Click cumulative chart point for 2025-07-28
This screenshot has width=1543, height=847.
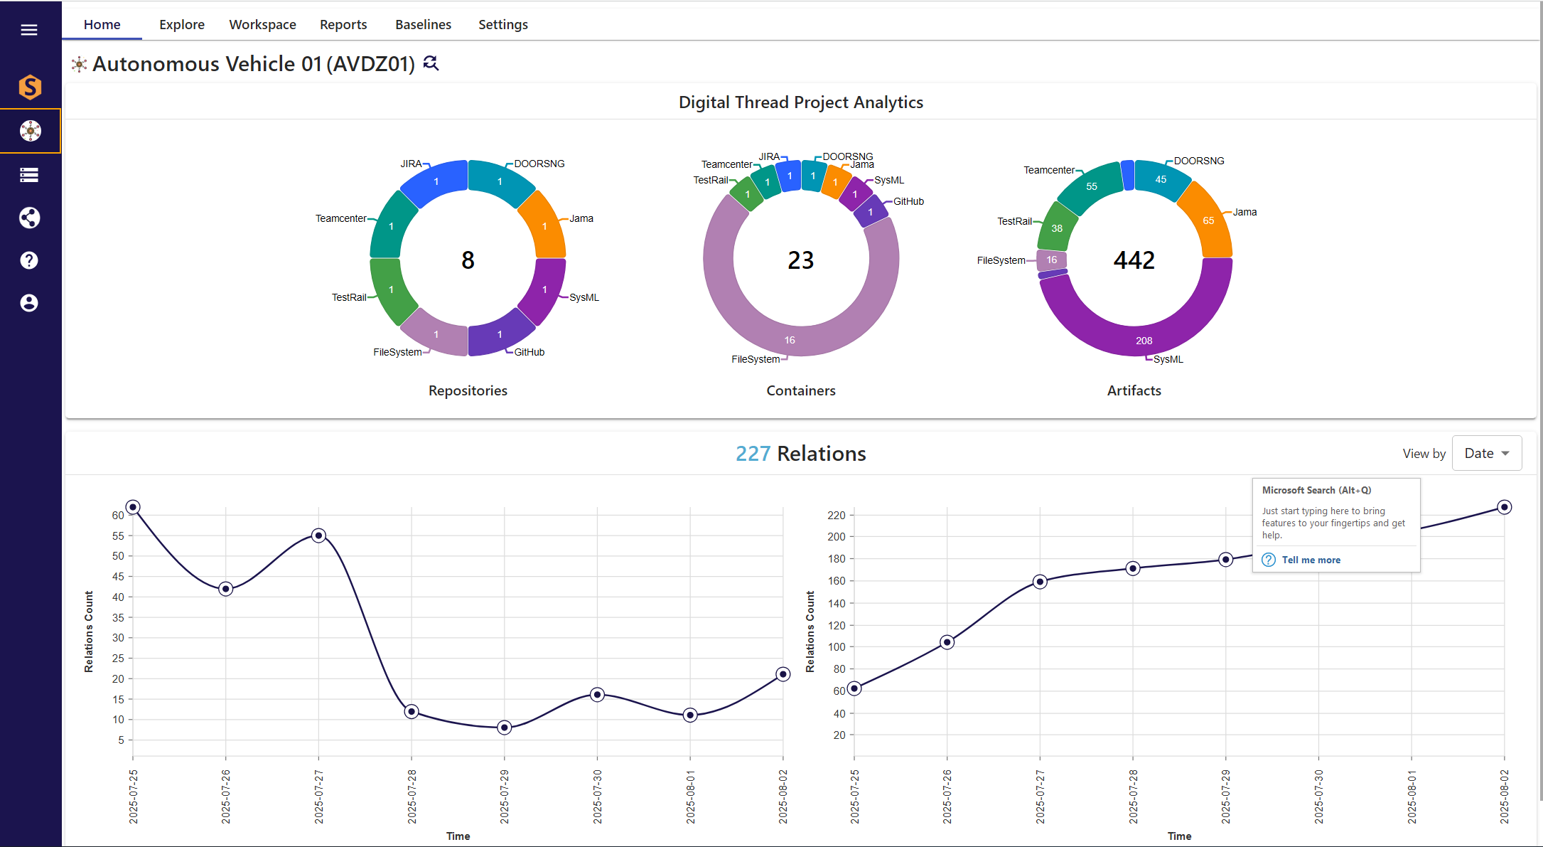coord(1133,568)
